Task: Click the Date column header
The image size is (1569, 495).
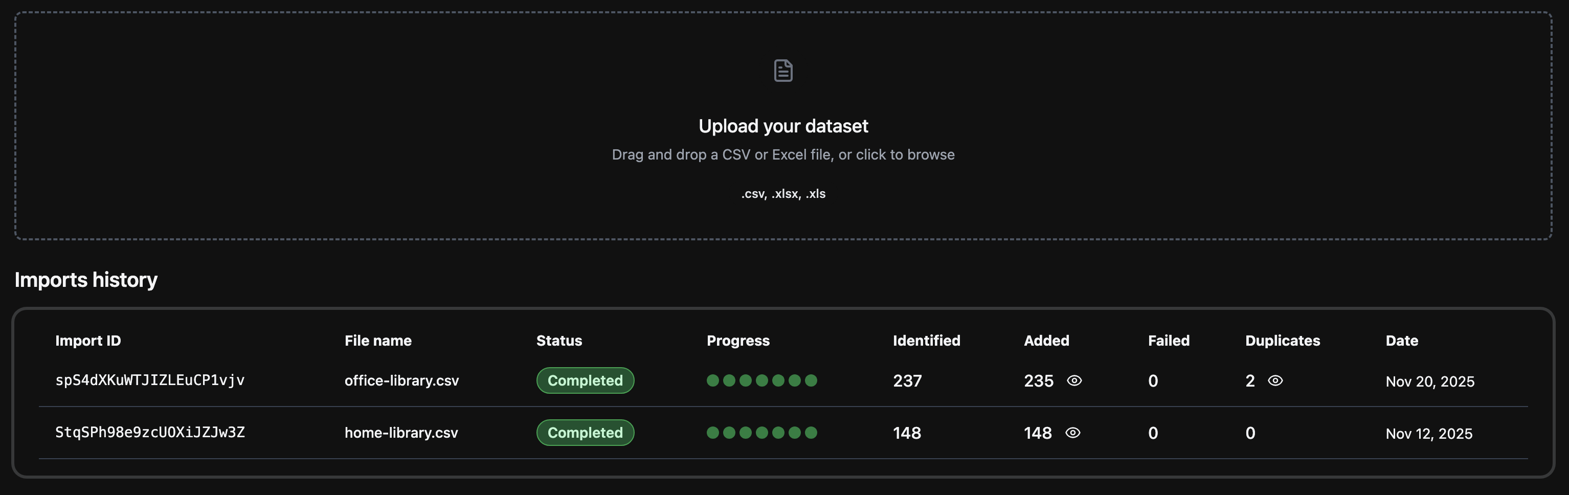Action: [x=1401, y=341]
